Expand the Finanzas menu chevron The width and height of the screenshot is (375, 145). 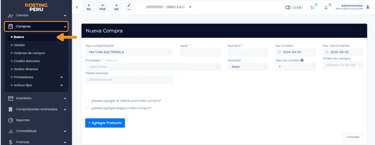click(x=65, y=142)
